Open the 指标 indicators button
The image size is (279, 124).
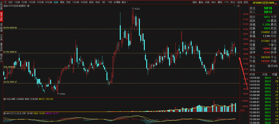coord(195,2)
